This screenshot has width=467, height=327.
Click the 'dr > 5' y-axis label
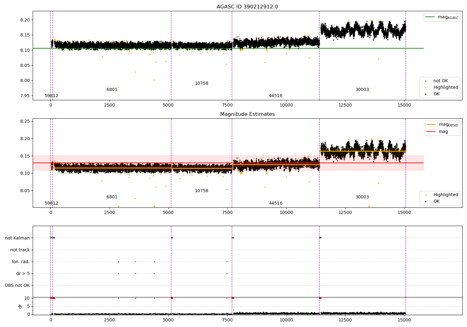click(23, 273)
